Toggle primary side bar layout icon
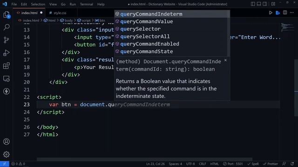Image resolution: width=298 pixels, height=167 pixels. [253, 4]
